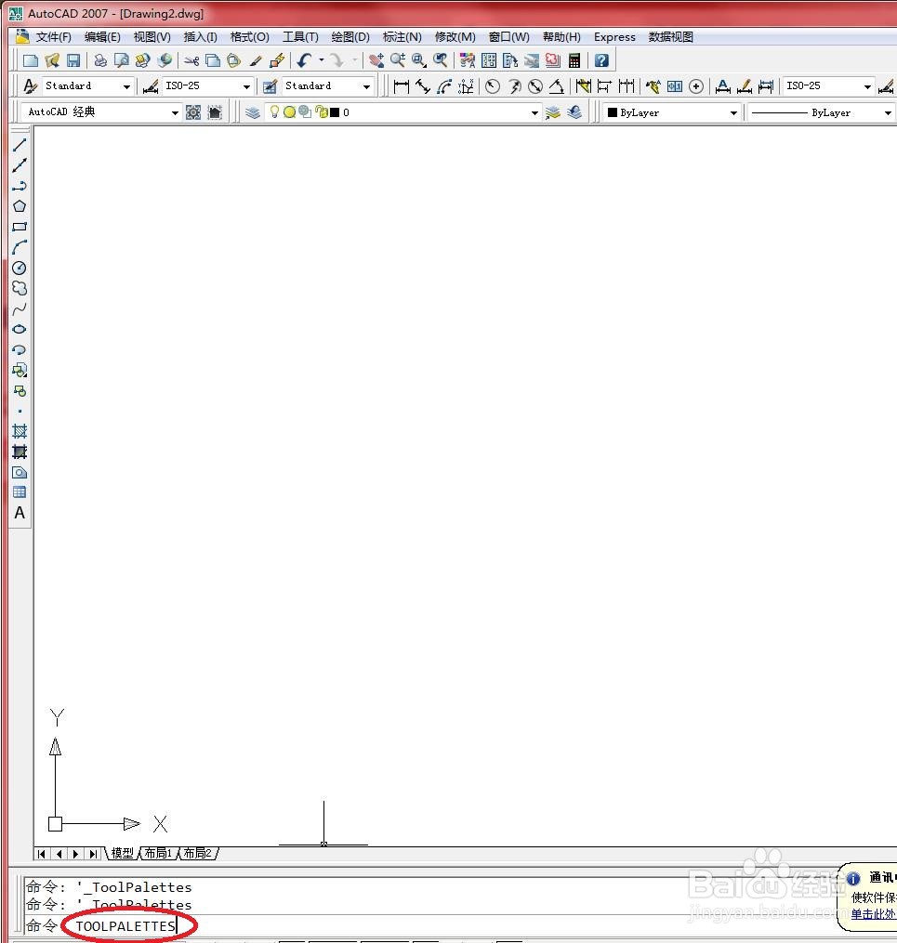This screenshot has width=897, height=943.
Task: Click the Insert Block tool
Action: click(x=20, y=370)
